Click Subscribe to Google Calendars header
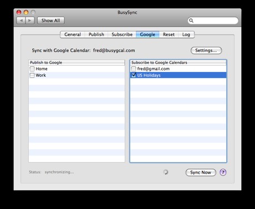 tap(178, 62)
